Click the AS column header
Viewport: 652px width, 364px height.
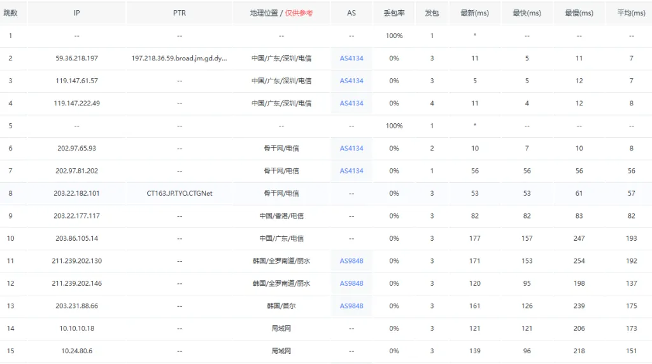coord(351,13)
